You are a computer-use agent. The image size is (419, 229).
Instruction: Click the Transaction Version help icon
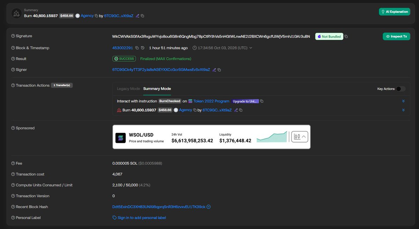(13, 196)
